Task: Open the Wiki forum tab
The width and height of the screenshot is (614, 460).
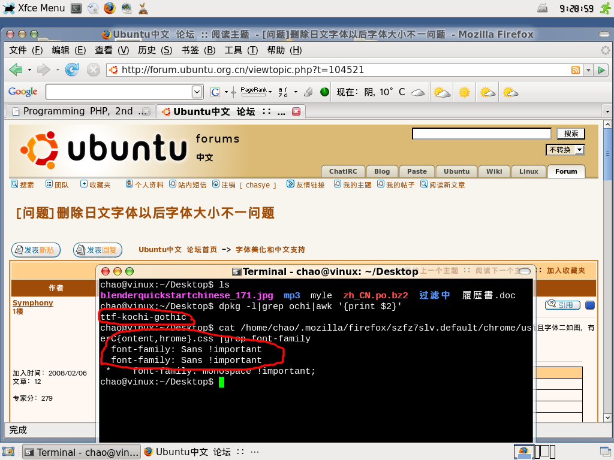Action: 494,171
